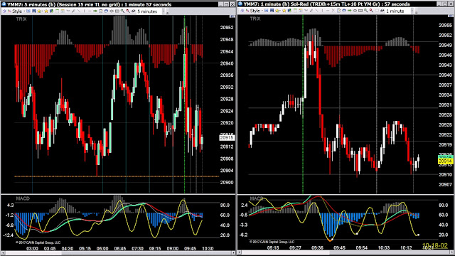
Task: Click green arrow icon in 5 minutes toolbar
Action: tap(95, 11)
